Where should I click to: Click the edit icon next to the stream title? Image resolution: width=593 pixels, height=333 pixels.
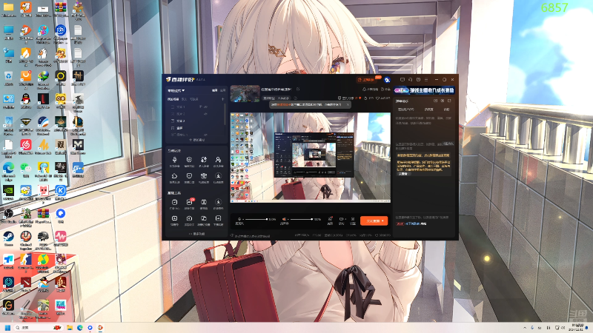pos(298,90)
